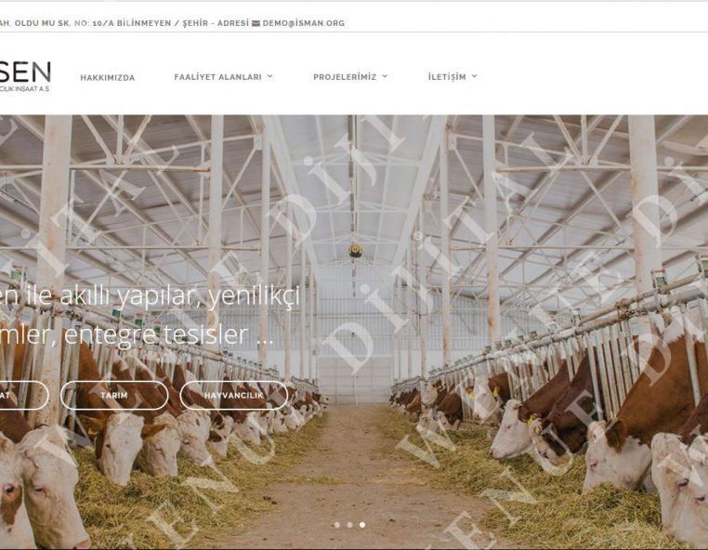This screenshot has height=550, width=708.
Task: Open the İLETİŞİM menu
Action: pyautogui.click(x=447, y=77)
